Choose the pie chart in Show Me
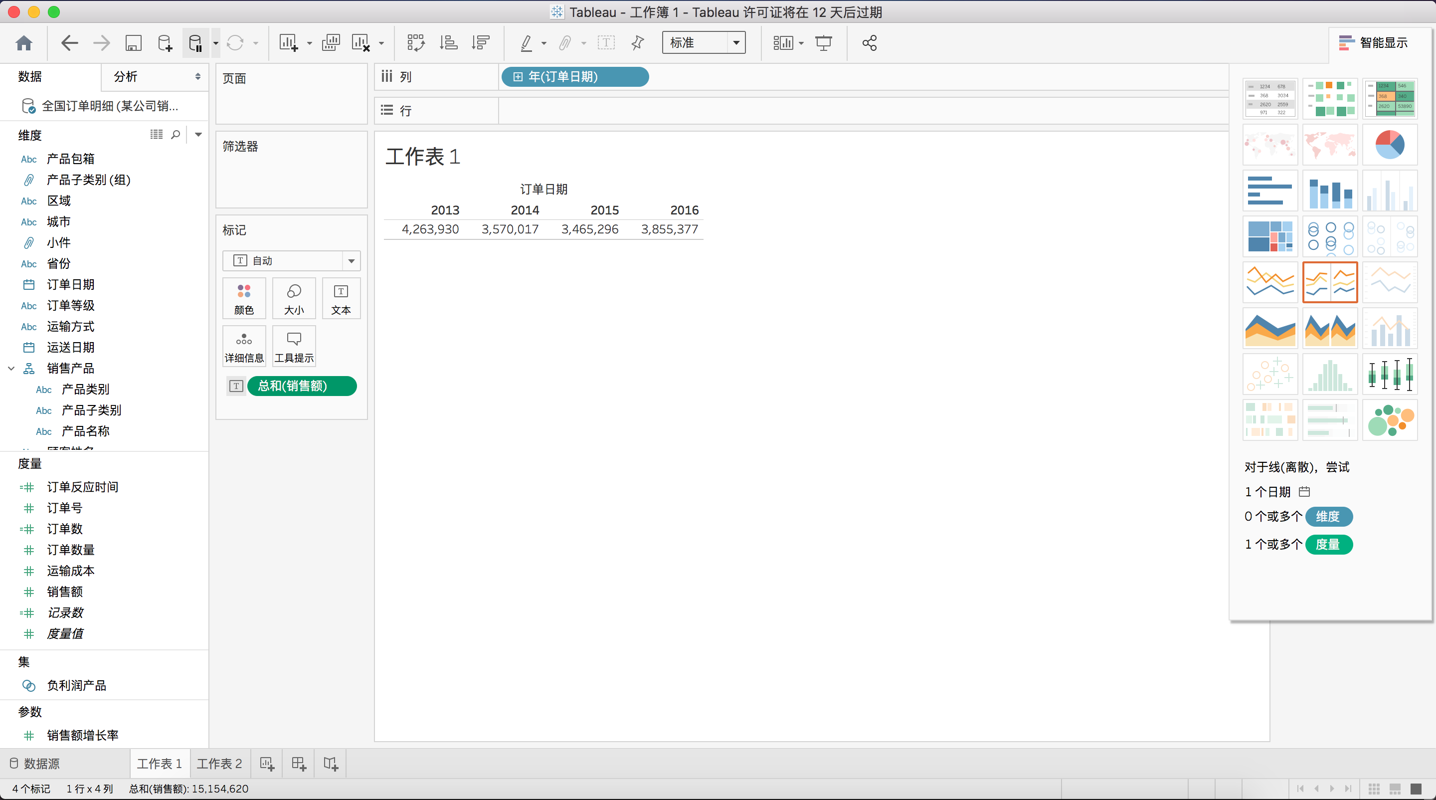The height and width of the screenshot is (800, 1436). pyautogui.click(x=1390, y=145)
